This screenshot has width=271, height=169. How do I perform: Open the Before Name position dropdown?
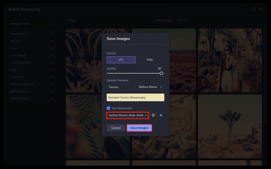point(150,87)
